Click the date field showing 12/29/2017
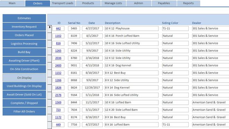This screenshot has height=129, width=229. 92,88
